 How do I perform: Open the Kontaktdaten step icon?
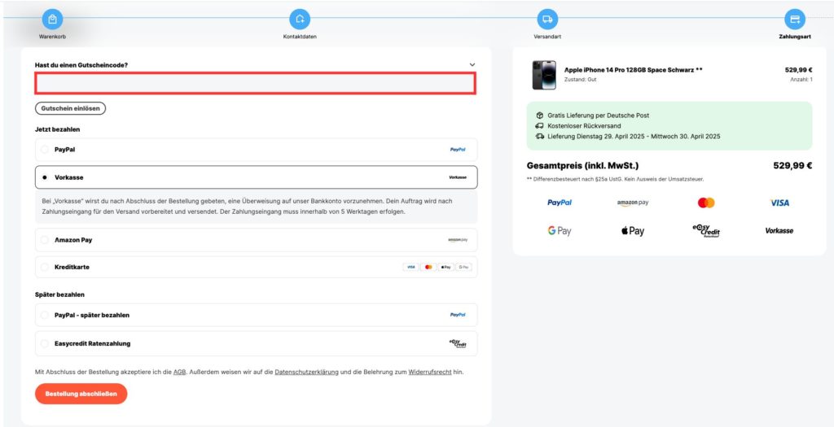pyautogui.click(x=300, y=20)
